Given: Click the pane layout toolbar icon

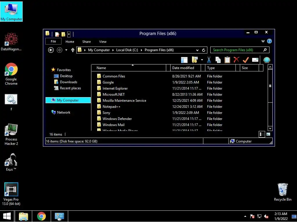Looking at the screenshot, I should (184, 60).
